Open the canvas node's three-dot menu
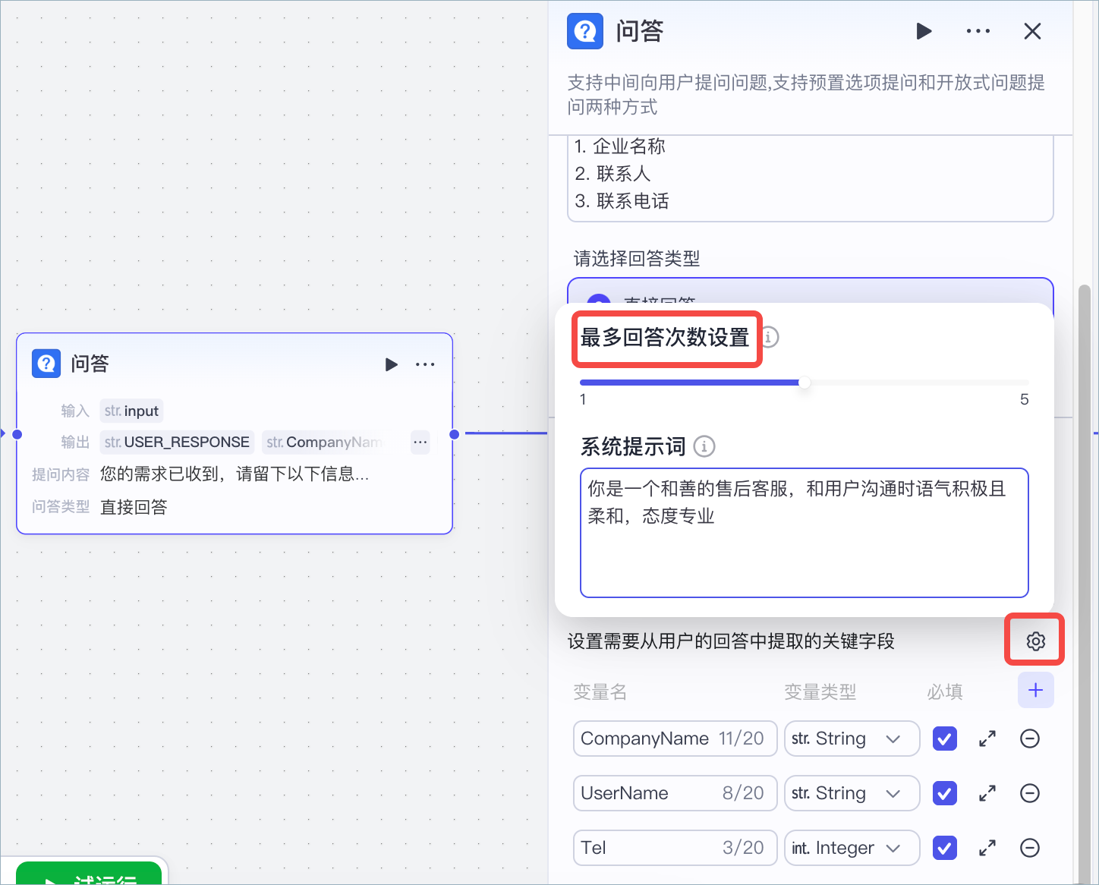Image resolution: width=1099 pixels, height=885 pixels. 425,364
